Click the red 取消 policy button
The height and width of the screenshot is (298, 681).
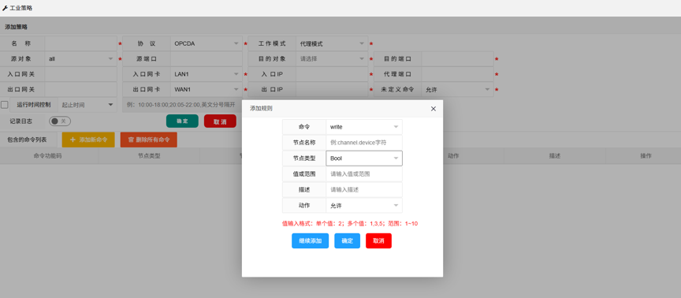[x=220, y=121]
